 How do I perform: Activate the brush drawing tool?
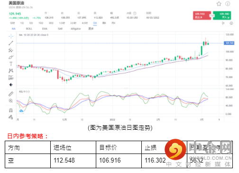(11, 57)
